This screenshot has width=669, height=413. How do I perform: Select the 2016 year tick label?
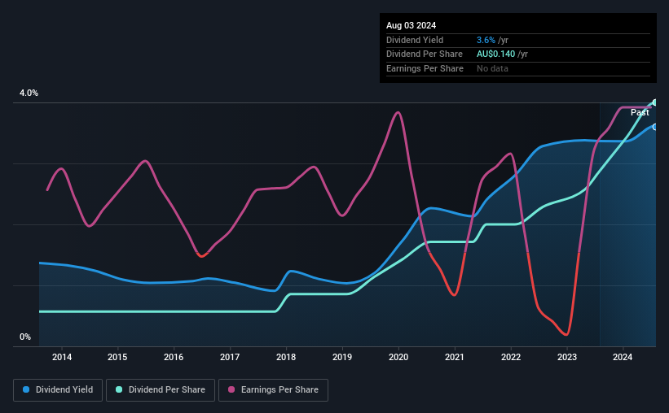click(174, 357)
